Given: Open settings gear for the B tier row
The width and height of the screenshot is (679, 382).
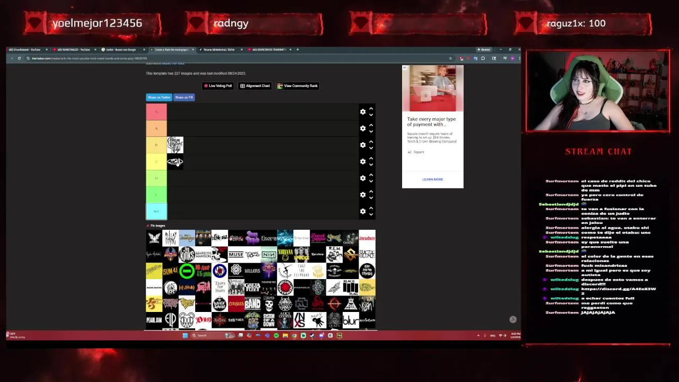Looking at the screenshot, I should click(363, 145).
